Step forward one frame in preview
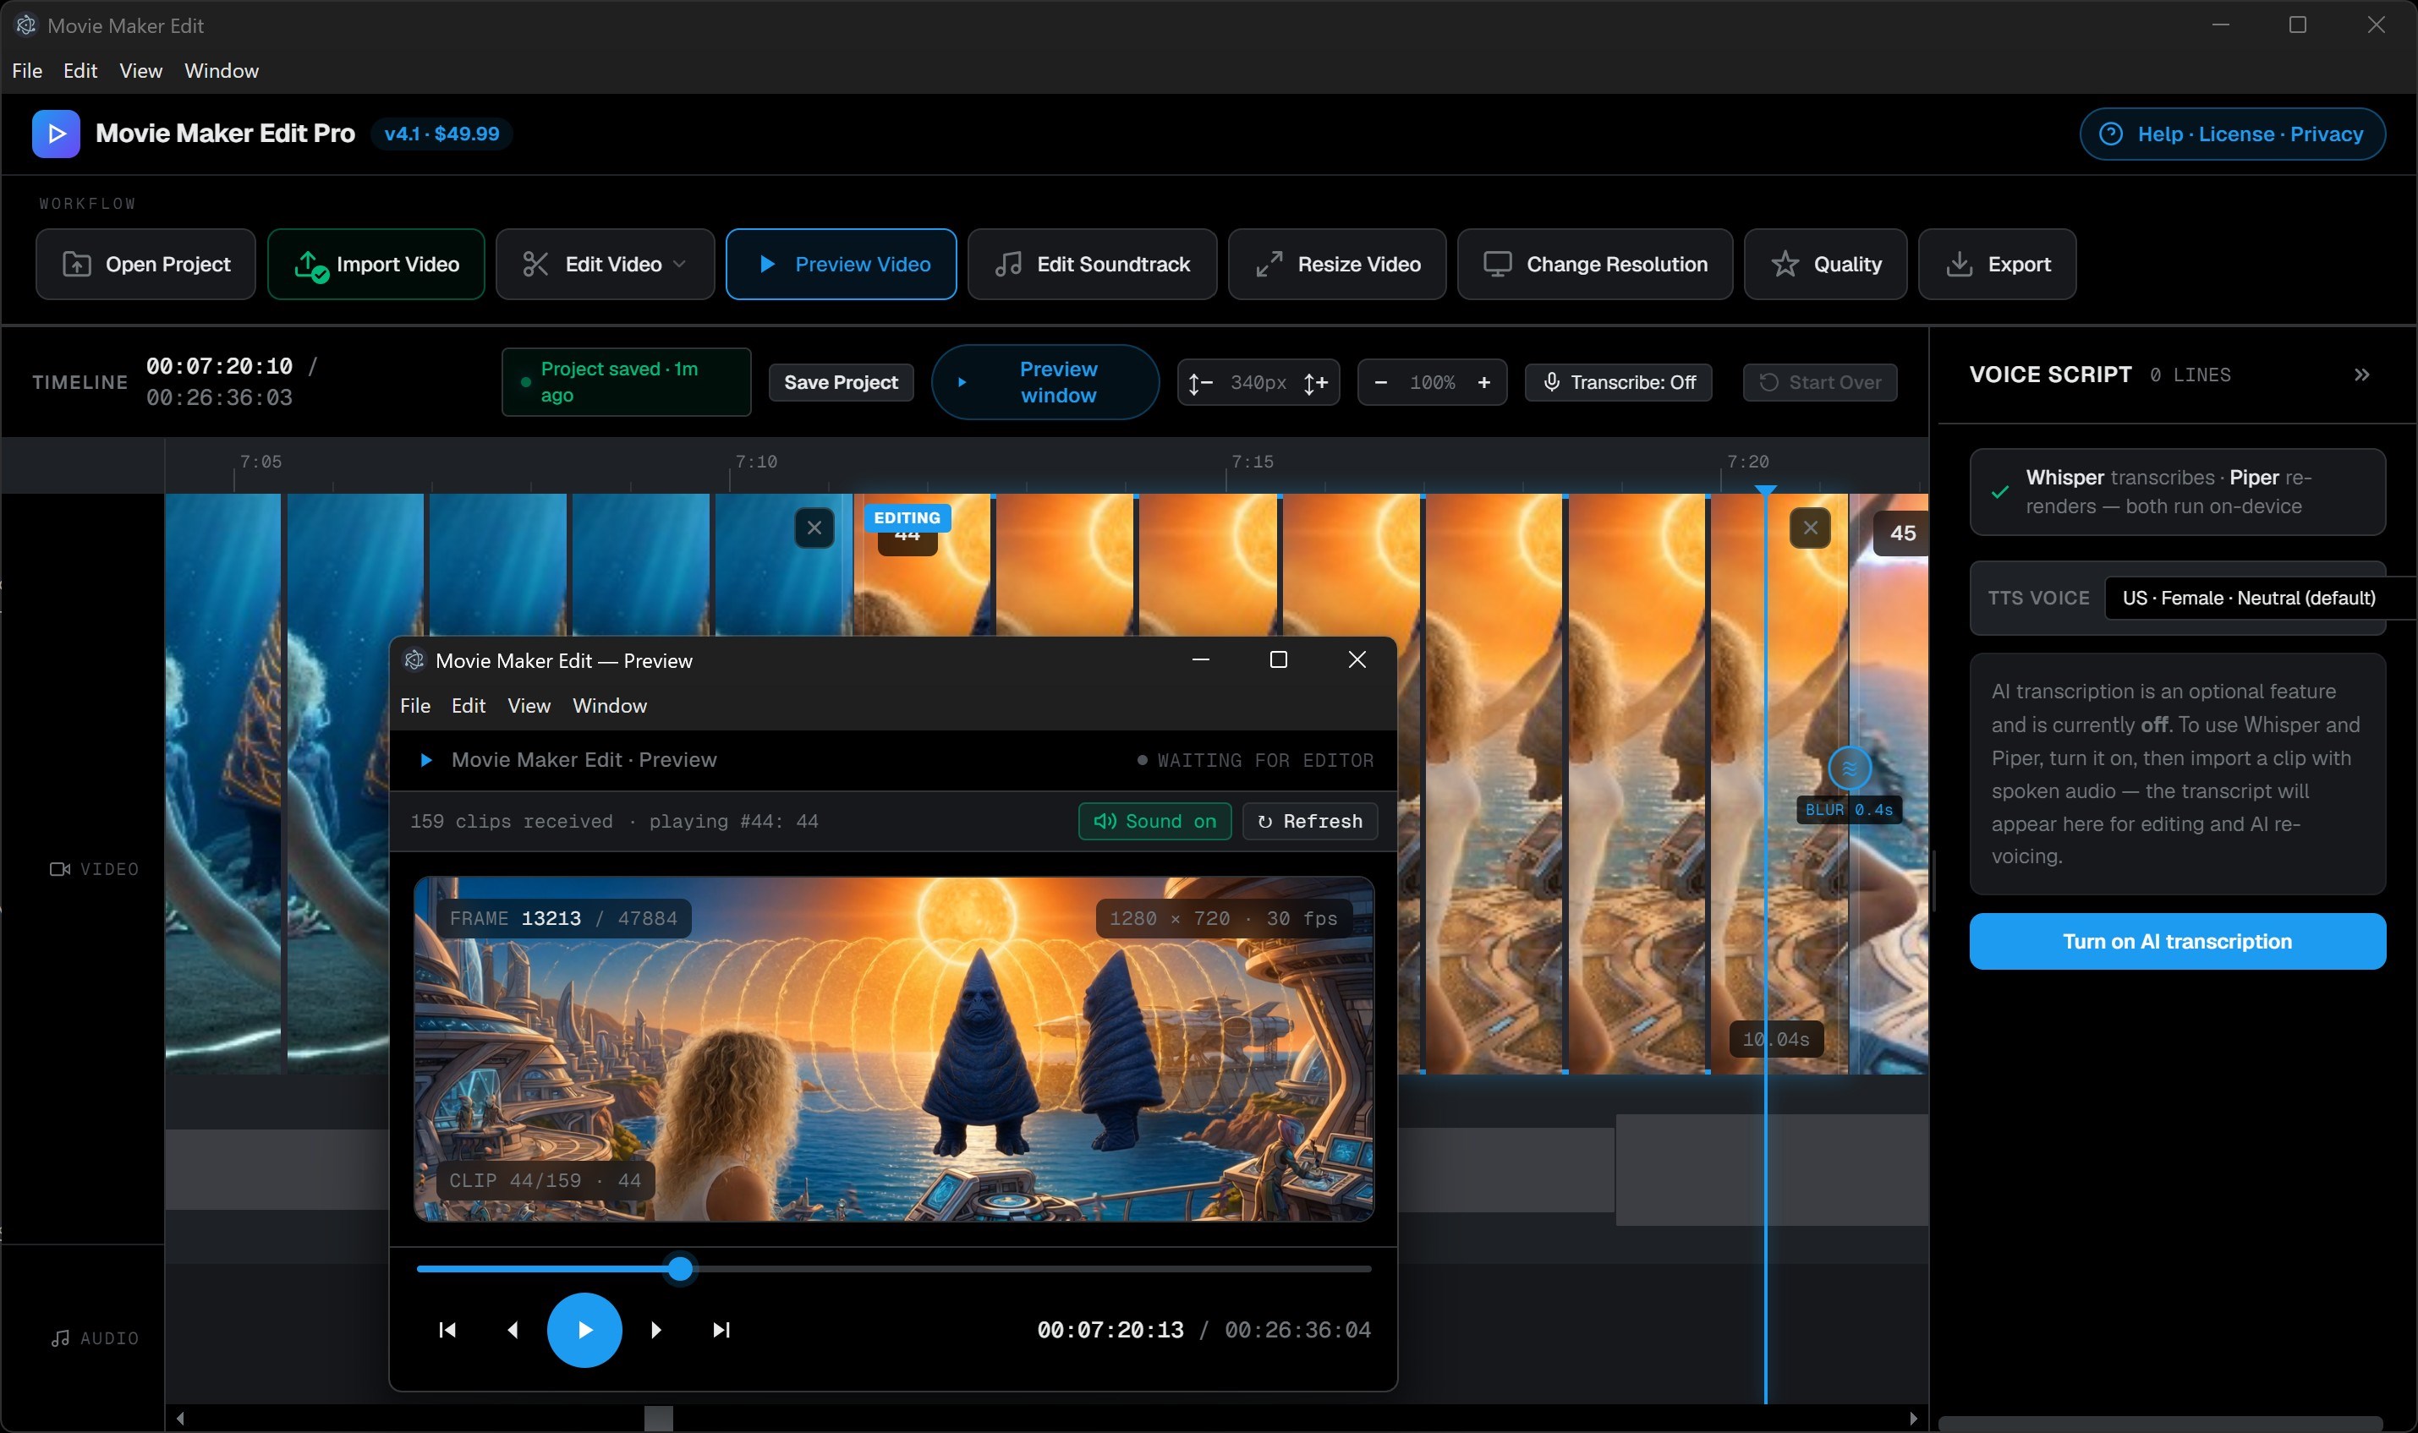 (656, 1331)
